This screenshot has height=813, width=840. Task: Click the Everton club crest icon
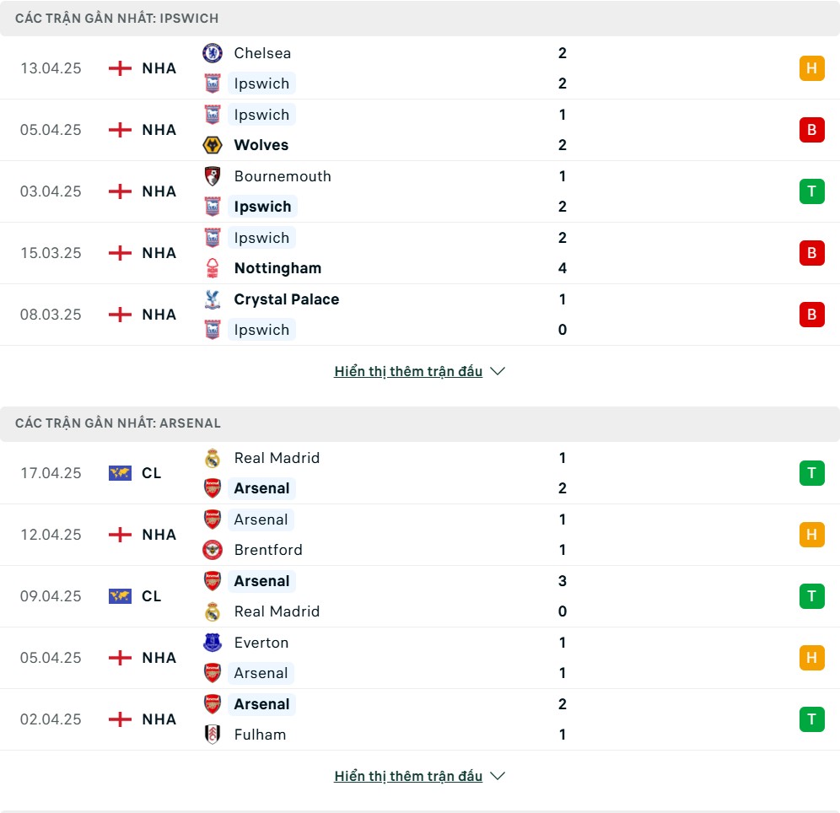[213, 643]
